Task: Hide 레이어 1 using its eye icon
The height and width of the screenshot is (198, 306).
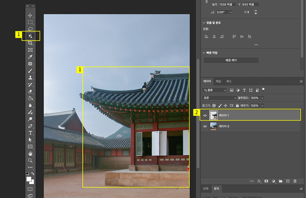Action: click(x=205, y=116)
